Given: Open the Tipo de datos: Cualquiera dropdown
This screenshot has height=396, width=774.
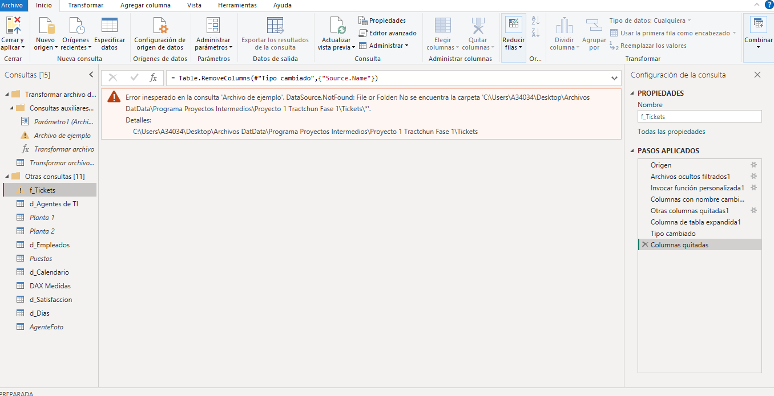Looking at the screenshot, I should 650,21.
